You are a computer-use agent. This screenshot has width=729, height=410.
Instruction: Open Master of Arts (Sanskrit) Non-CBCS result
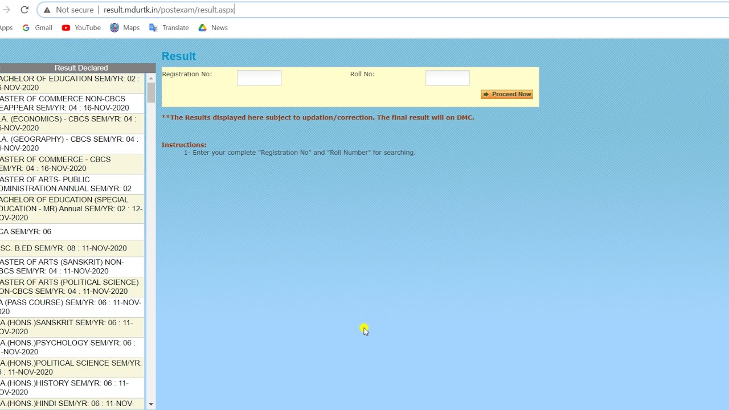[x=72, y=266]
